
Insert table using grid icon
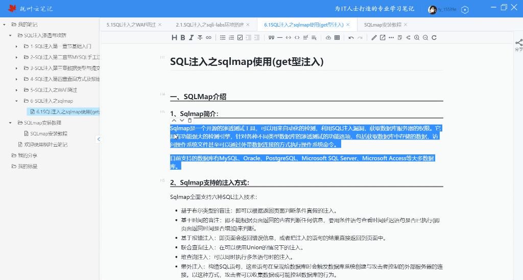point(337,37)
